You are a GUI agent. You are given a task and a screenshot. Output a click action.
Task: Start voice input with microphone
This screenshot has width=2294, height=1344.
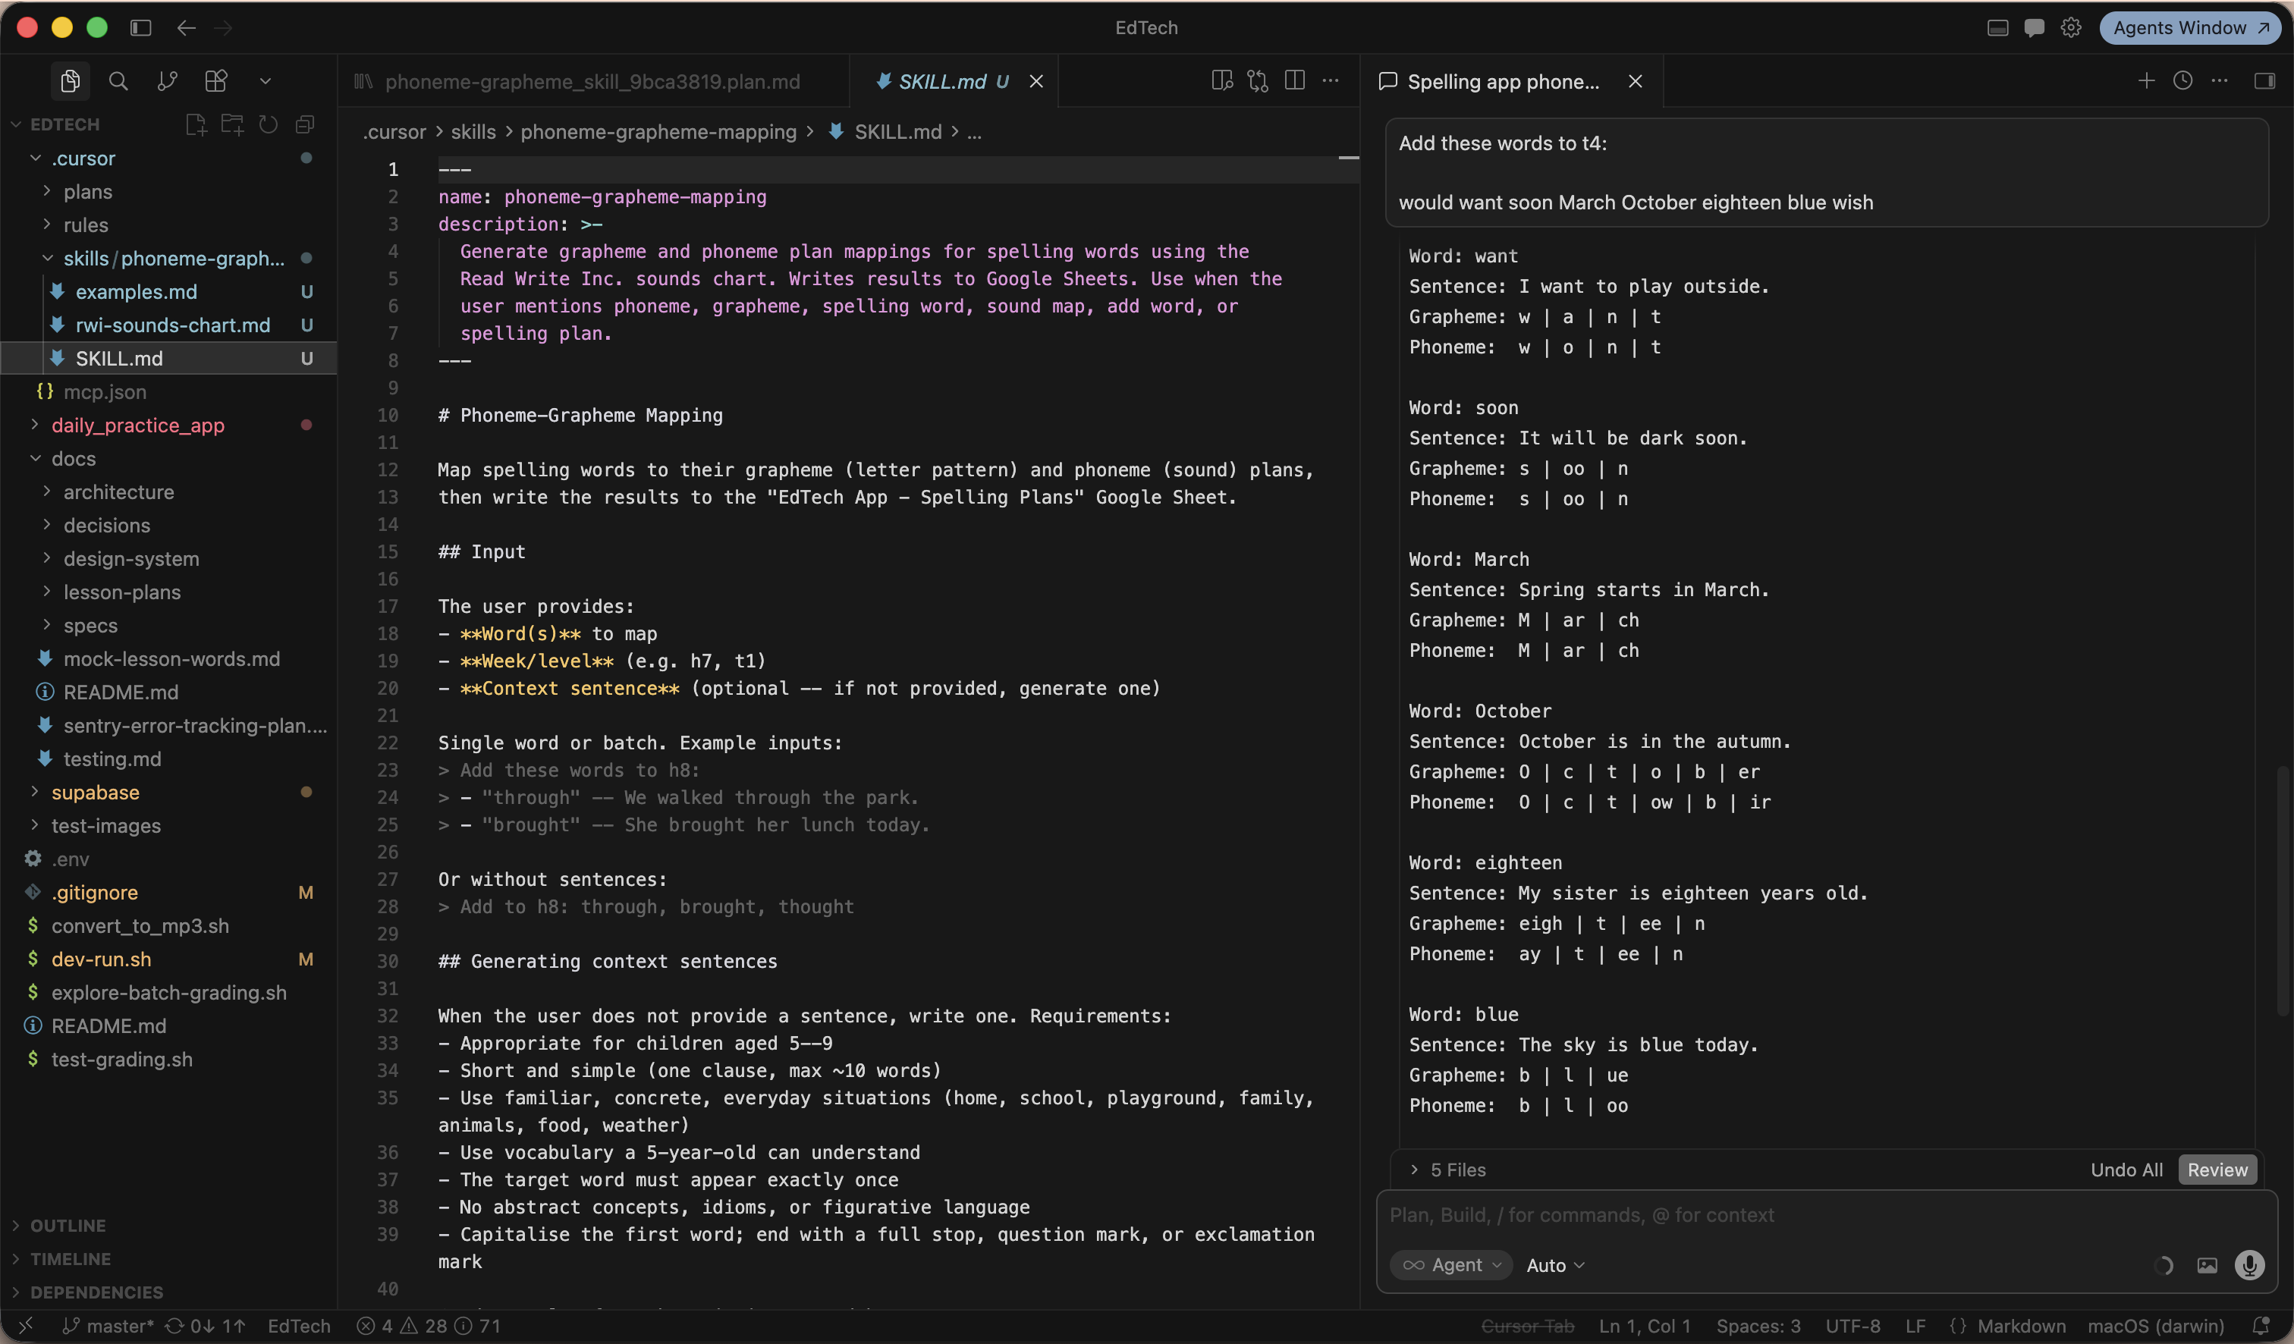[x=2249, y=1266]
